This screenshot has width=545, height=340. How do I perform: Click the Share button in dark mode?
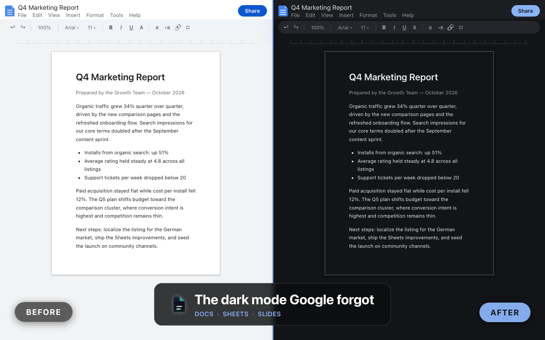(525, 11)
